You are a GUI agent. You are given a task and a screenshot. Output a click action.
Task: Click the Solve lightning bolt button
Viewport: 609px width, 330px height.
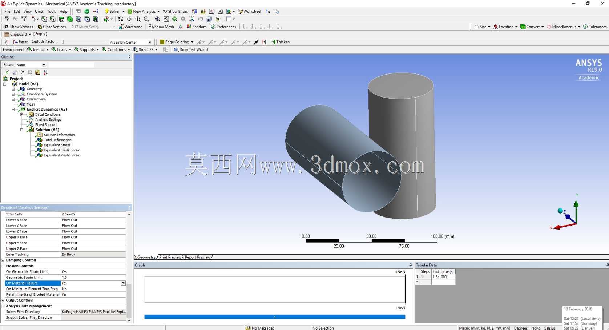click(112, 11)
